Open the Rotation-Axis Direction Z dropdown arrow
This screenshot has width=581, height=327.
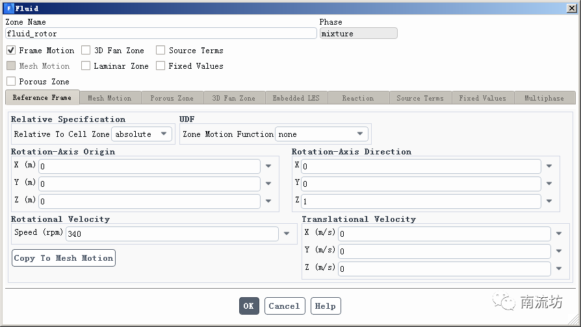point(549,201)
